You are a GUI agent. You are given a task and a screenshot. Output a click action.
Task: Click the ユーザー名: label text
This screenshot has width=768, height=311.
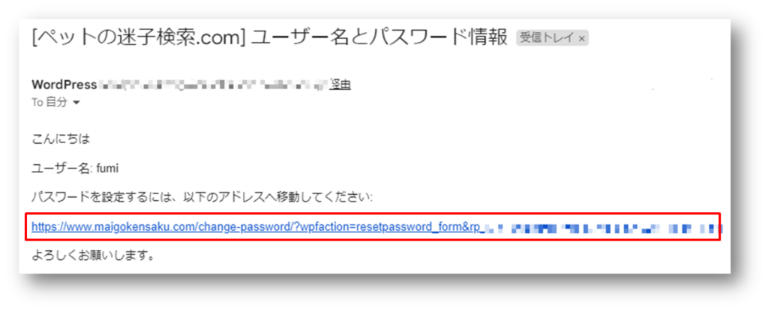pos(63,169)
